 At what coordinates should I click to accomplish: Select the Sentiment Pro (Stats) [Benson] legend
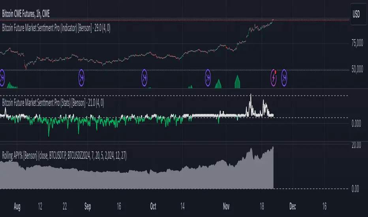click(53, 103)
